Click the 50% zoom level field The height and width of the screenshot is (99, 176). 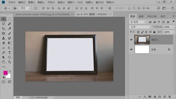[x=18, y=97]
